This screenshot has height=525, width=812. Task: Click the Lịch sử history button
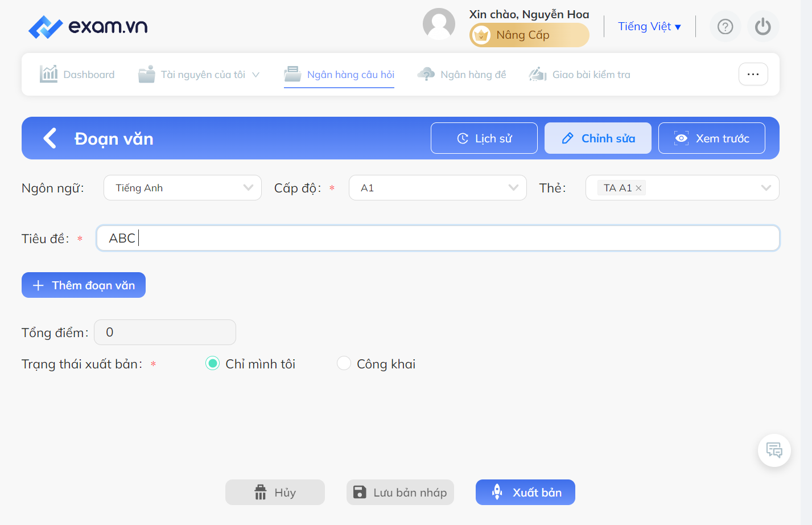coord(484,138)
